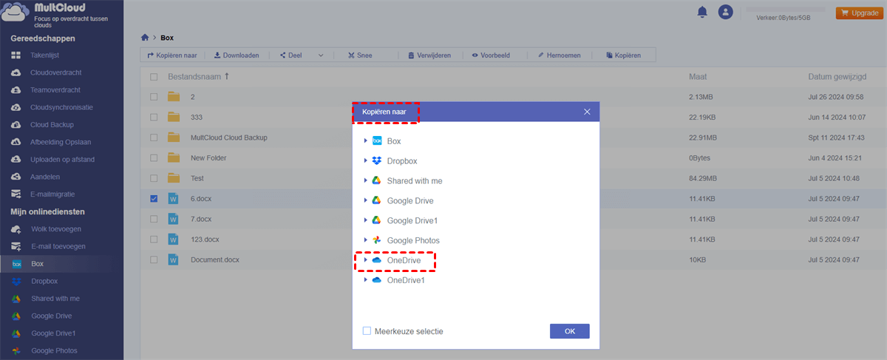
Task: Check the 7.docx checkbox
Action: (x=154, y=219)
